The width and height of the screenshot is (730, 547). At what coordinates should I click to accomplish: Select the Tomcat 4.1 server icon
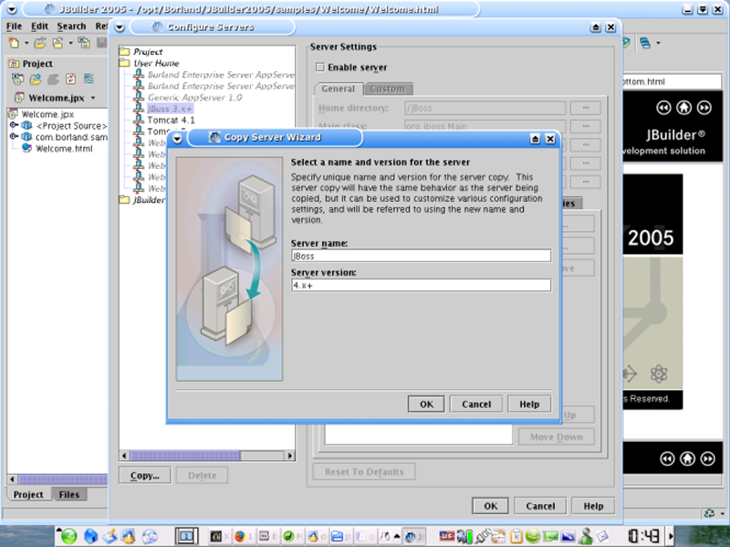coord(140,120)
